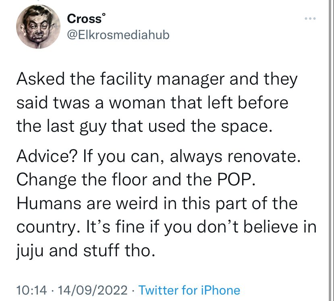Screen dimensions: 334x301
Task: Open the Cross° display name profile
Action: click(x=86, y=18)
